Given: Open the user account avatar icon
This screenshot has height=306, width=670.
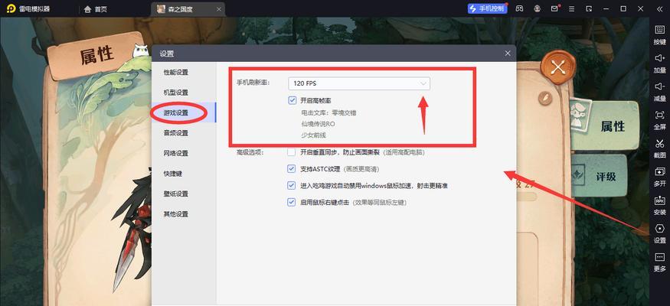Looking at the screenshot, I should 537,8.
